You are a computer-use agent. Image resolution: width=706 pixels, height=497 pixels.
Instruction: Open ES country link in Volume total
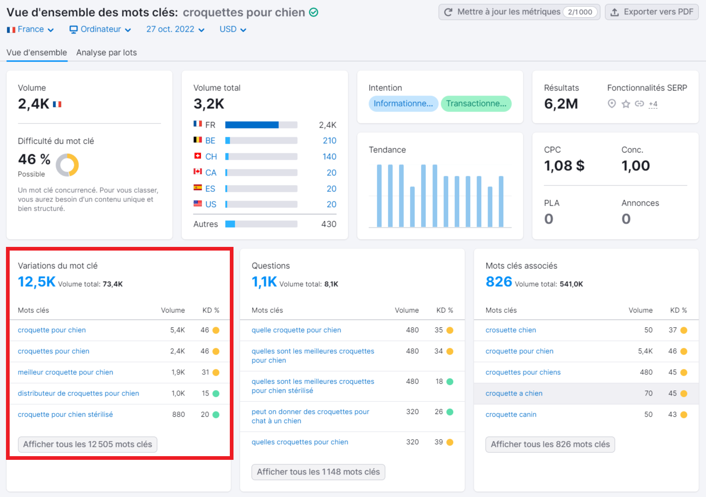211,189
